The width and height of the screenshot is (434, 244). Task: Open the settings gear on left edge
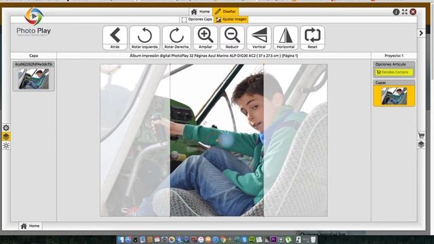point(6,127)
